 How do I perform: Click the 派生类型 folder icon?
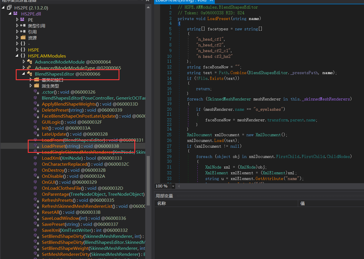click(37, 86)
